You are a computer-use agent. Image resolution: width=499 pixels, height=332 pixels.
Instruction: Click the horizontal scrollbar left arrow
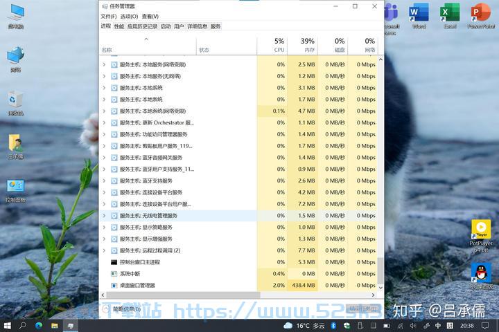click(x=103, y=295)
